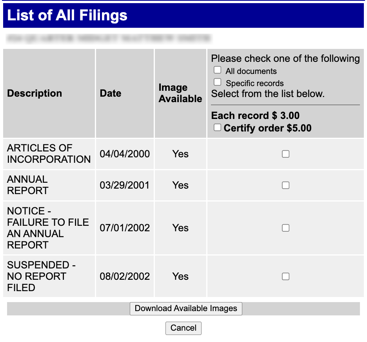The image size is (367, 342).
Task: Click the 08/02/2002 date cell
Action: 125,276
